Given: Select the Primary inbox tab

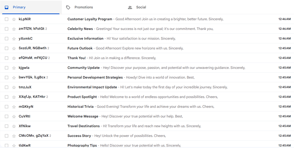Looking at the screenshot, I should [x=19, y=7].
